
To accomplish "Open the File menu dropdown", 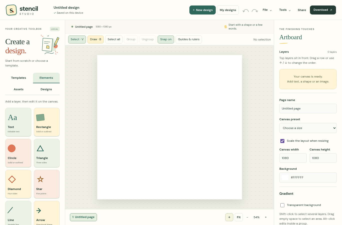I will point(267,10).
